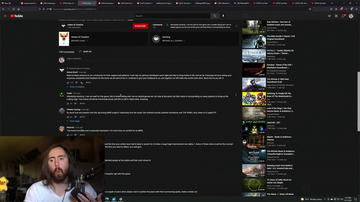This screenshot has height=202, width=360.
Task: Open the Create video camera icon
Action: (x=329, y=16)
